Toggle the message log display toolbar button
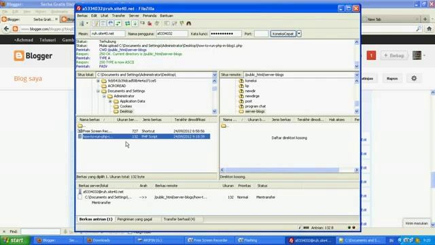 (x=95, y=24)
